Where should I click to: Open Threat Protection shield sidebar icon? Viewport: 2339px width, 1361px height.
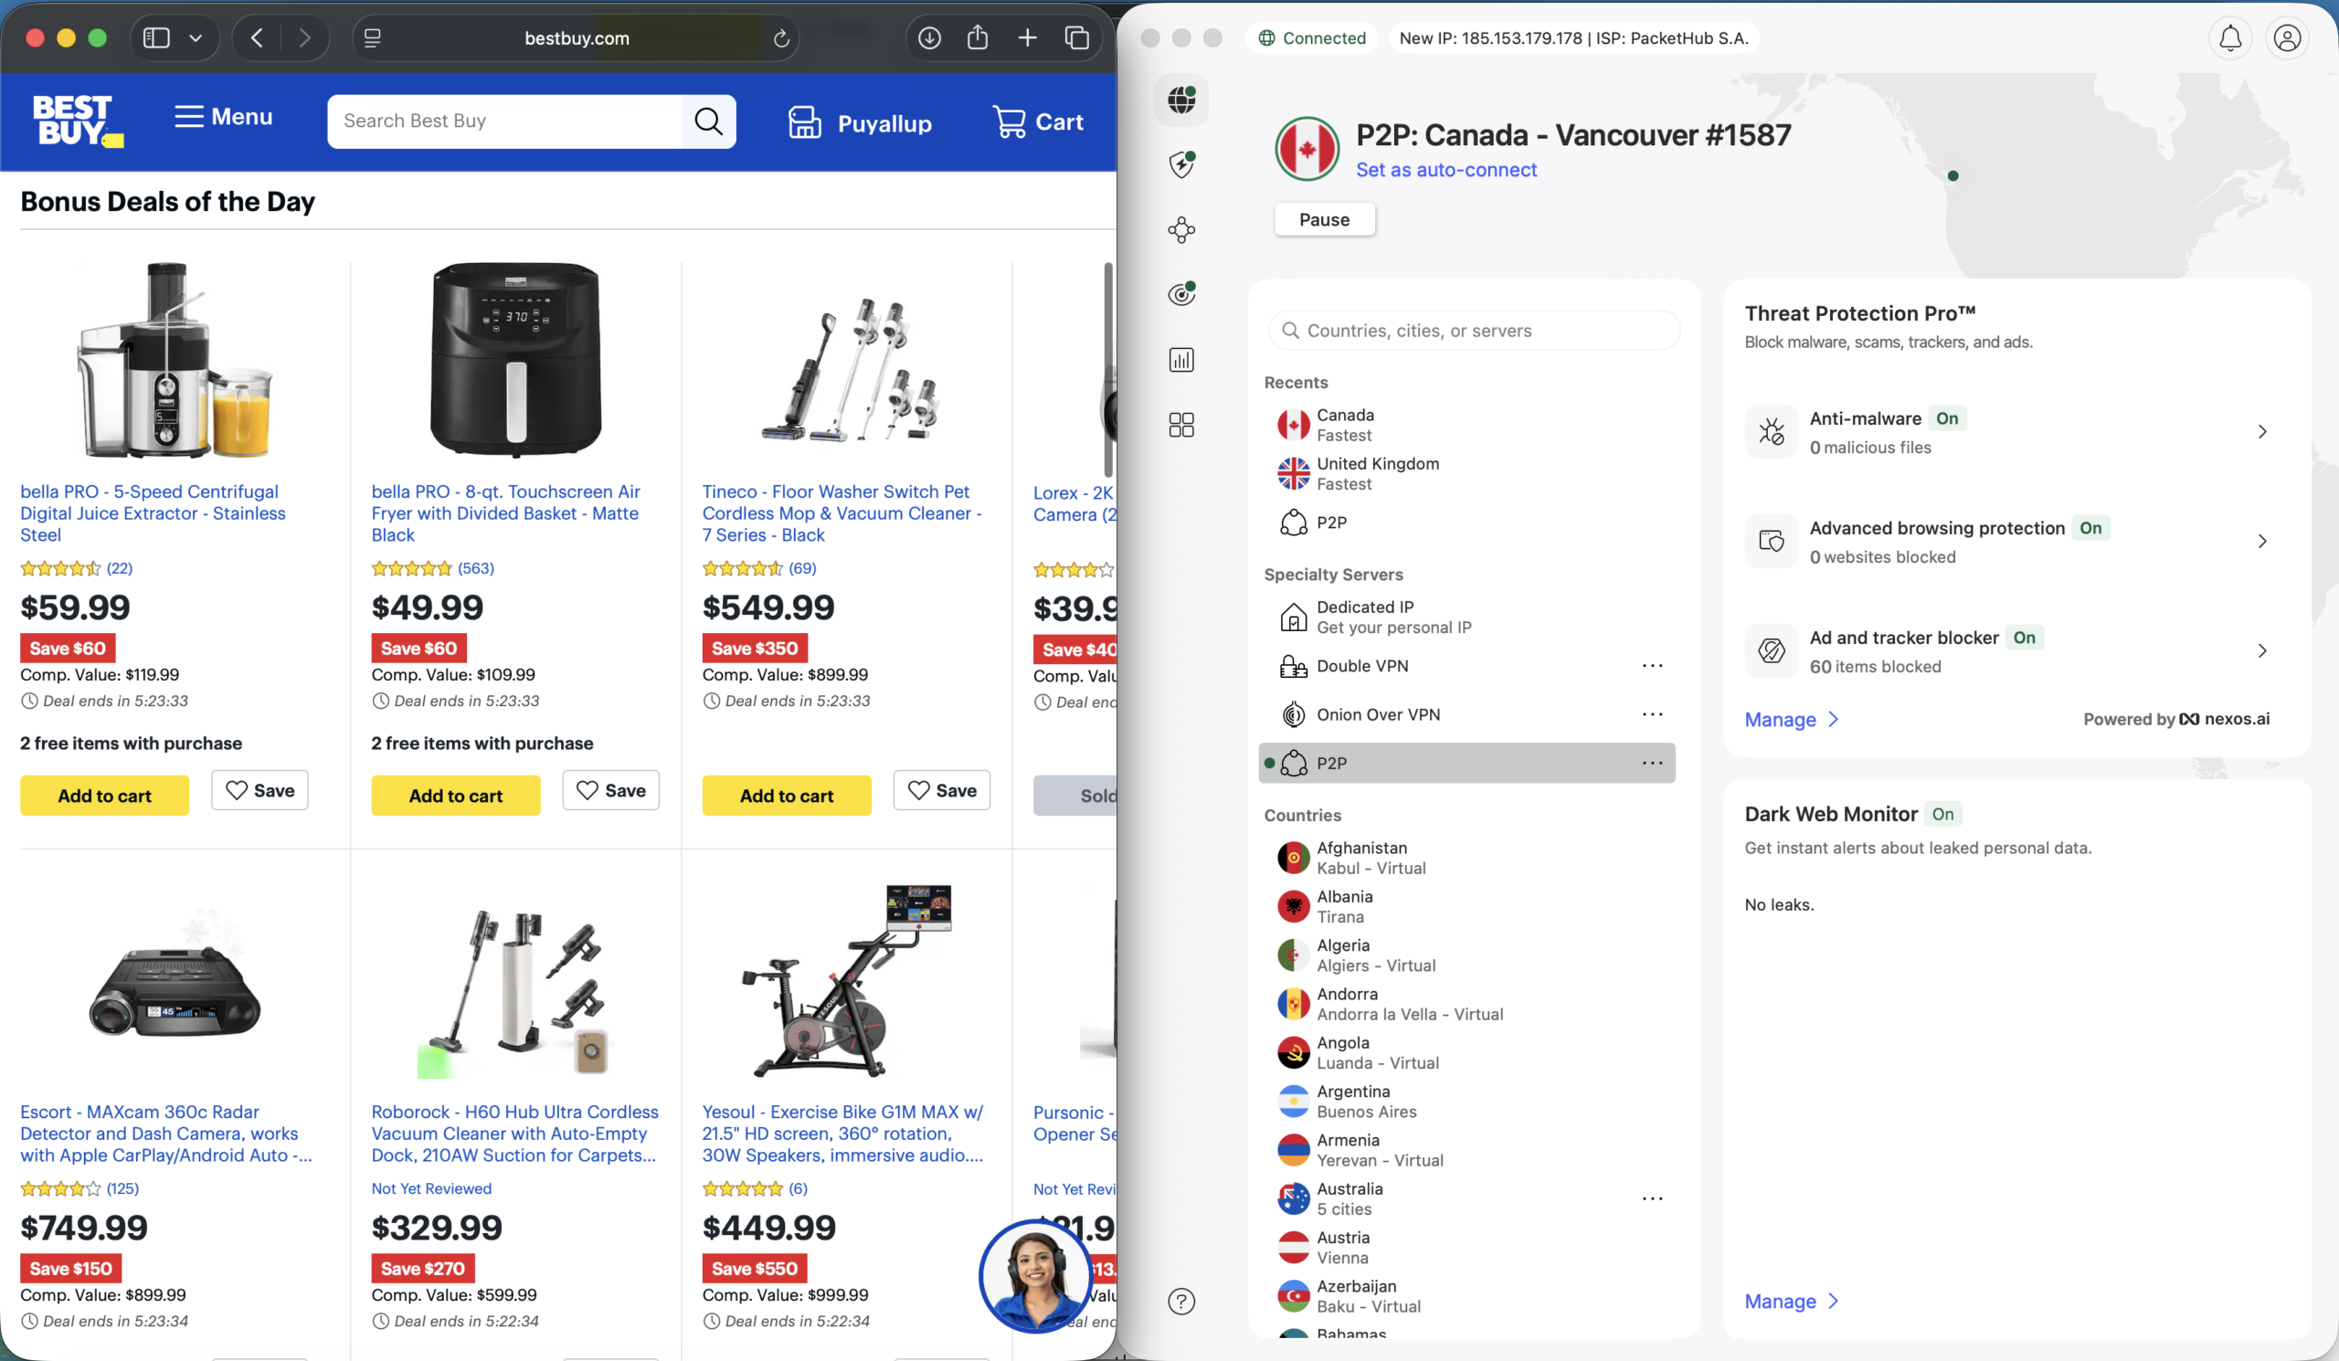click(1181, 164)
